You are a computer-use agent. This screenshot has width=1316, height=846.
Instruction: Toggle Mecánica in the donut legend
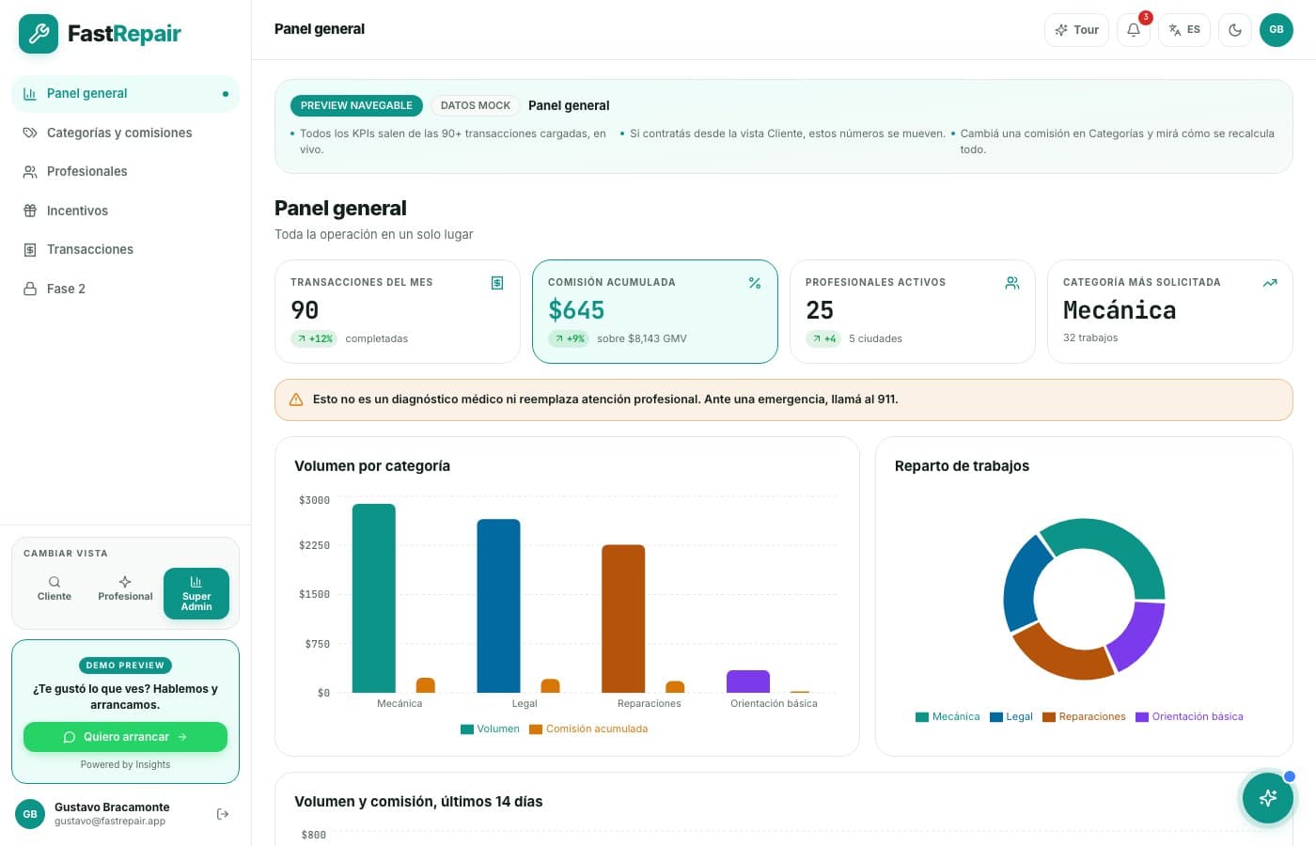point(948,716)
